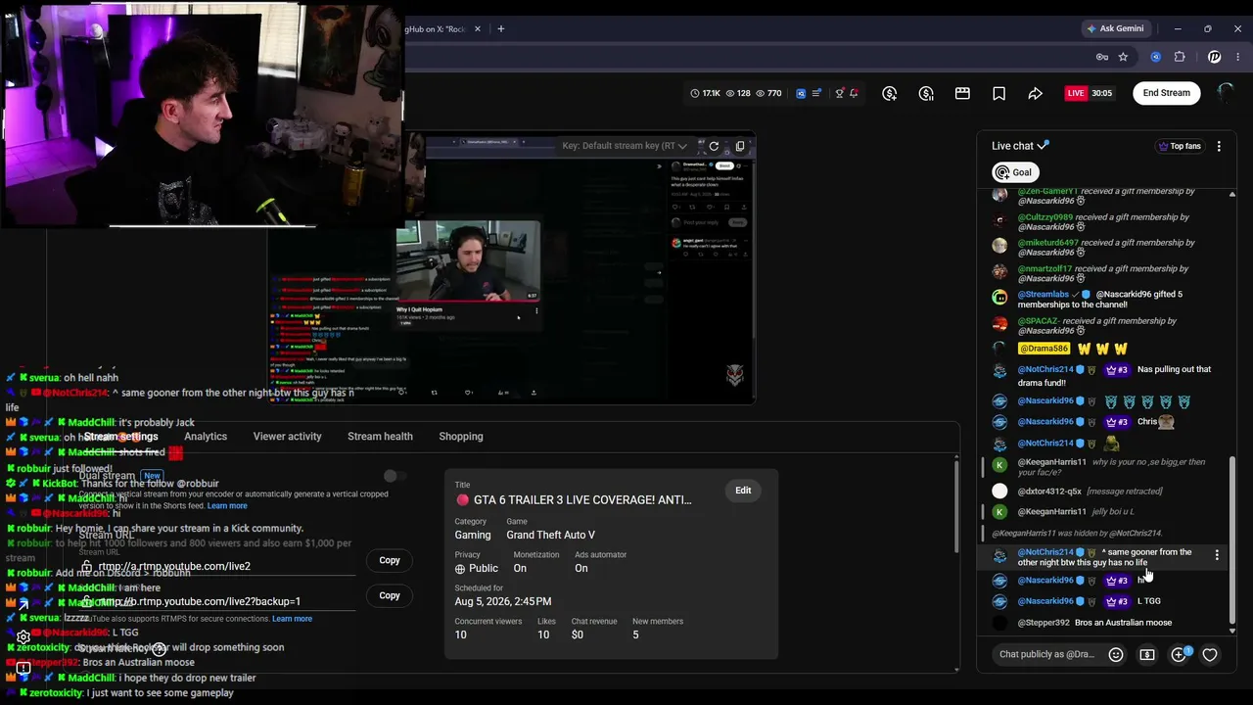
Task: Click the @Streamlabs chat username
Action: point(1044,294)
